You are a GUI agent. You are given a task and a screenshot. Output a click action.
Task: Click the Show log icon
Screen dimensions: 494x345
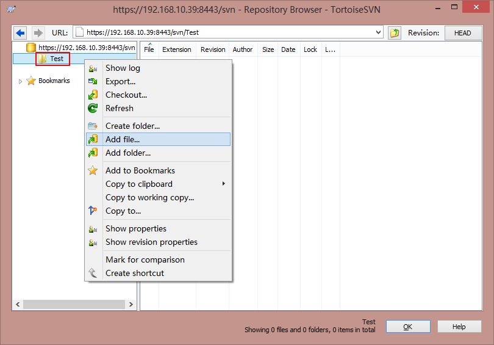pos(93,68)
